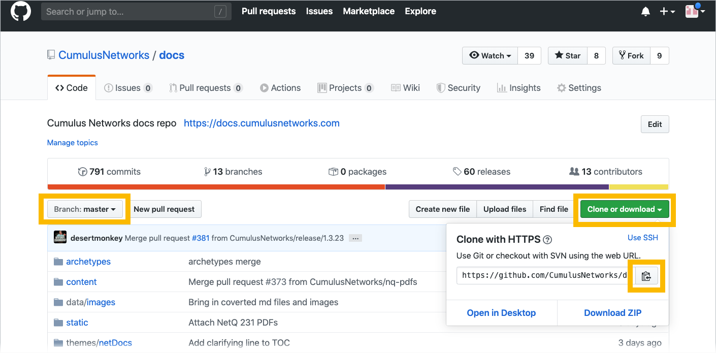The image size is (716, 353).
Task: Open Marketplace in the top navigation
Action: tap(369, 11)
